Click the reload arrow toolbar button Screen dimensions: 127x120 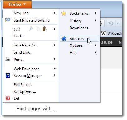tap(111, 23)
